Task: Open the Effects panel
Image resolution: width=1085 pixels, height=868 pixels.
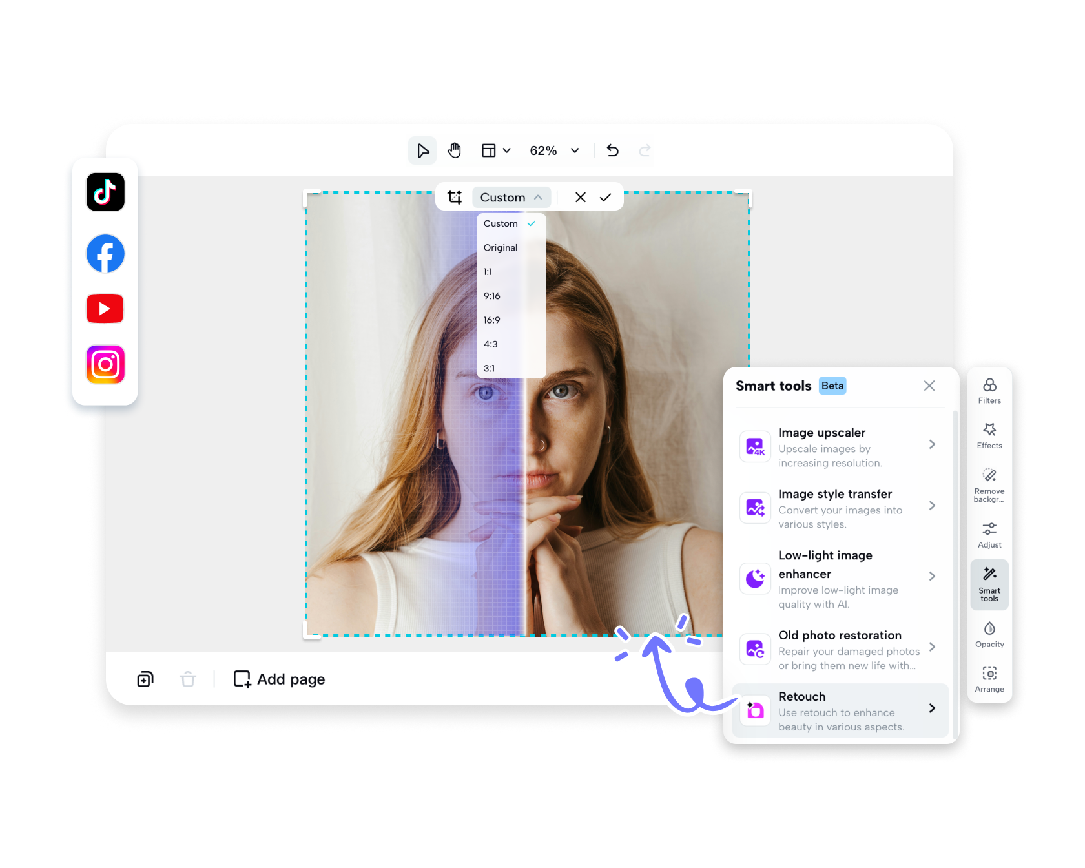Action: coord(989,436)
